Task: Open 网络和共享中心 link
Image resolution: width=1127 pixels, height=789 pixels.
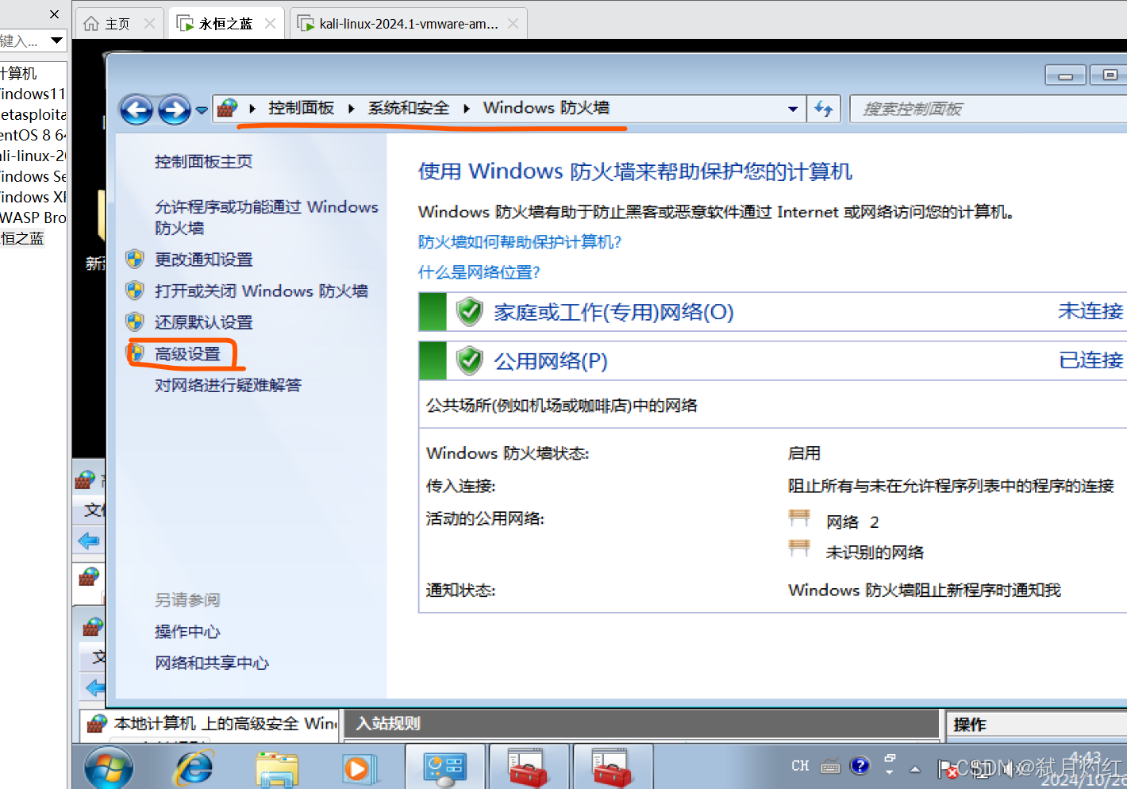Action: coord(212,663)
